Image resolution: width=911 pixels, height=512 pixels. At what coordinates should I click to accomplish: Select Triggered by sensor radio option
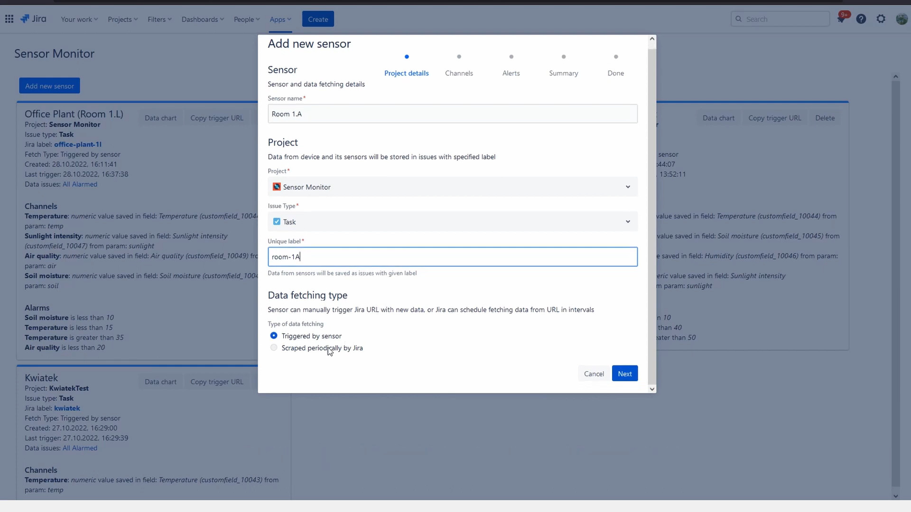[274, 336]
